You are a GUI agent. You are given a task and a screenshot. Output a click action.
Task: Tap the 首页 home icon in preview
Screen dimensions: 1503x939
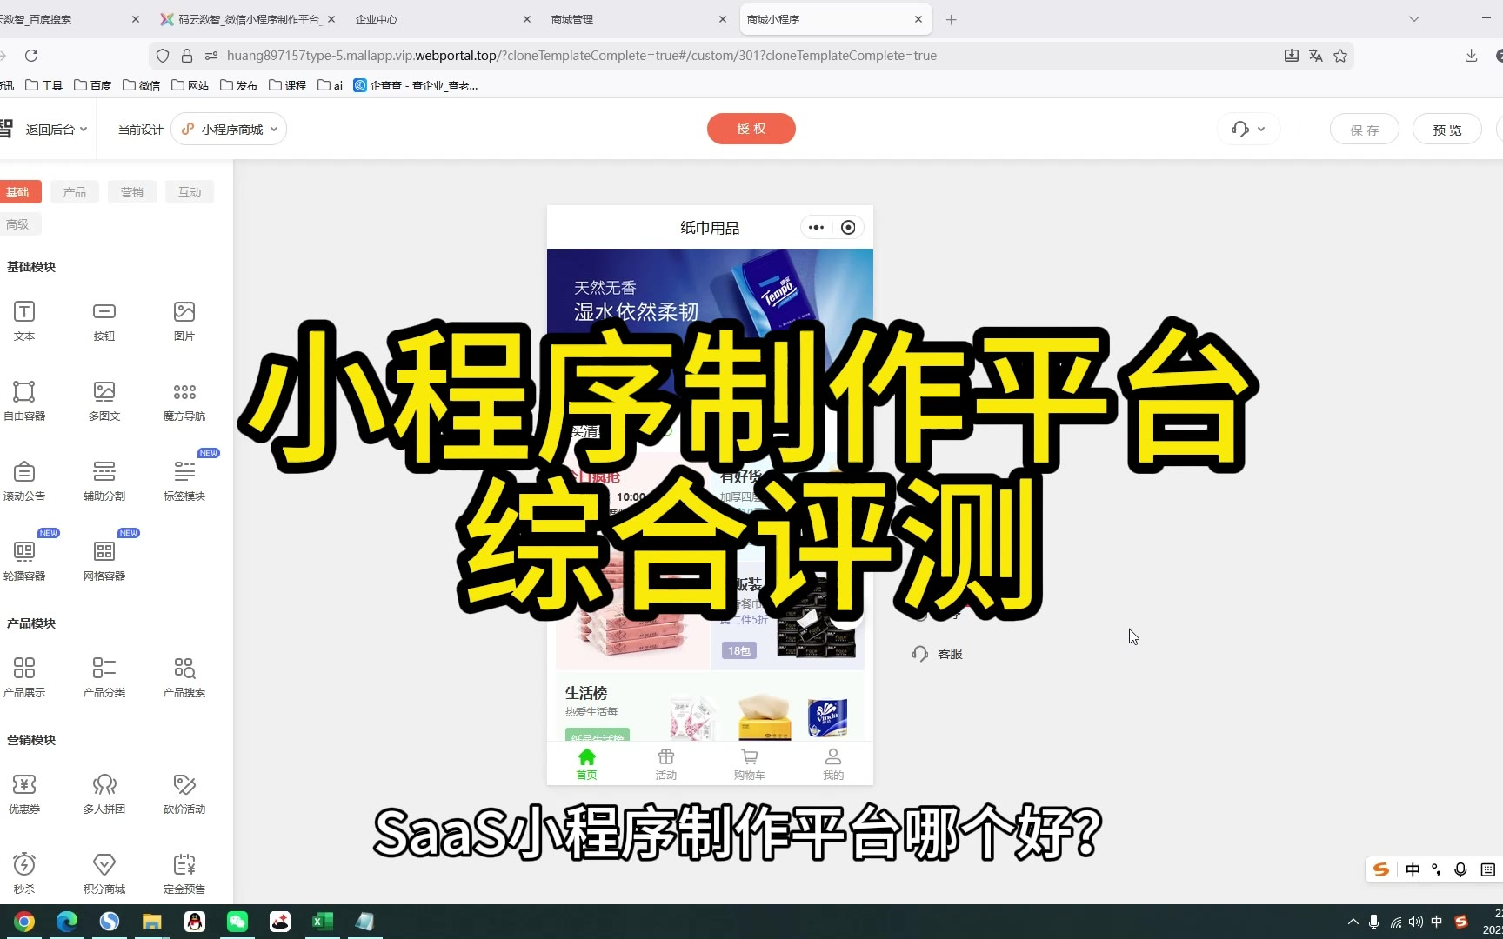587,764
